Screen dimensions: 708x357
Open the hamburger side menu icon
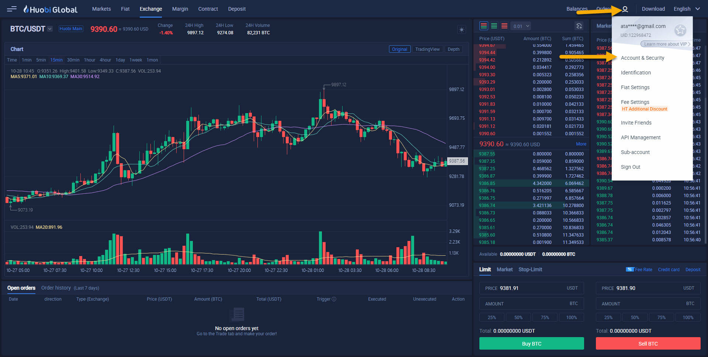click(x=12, y=8)
